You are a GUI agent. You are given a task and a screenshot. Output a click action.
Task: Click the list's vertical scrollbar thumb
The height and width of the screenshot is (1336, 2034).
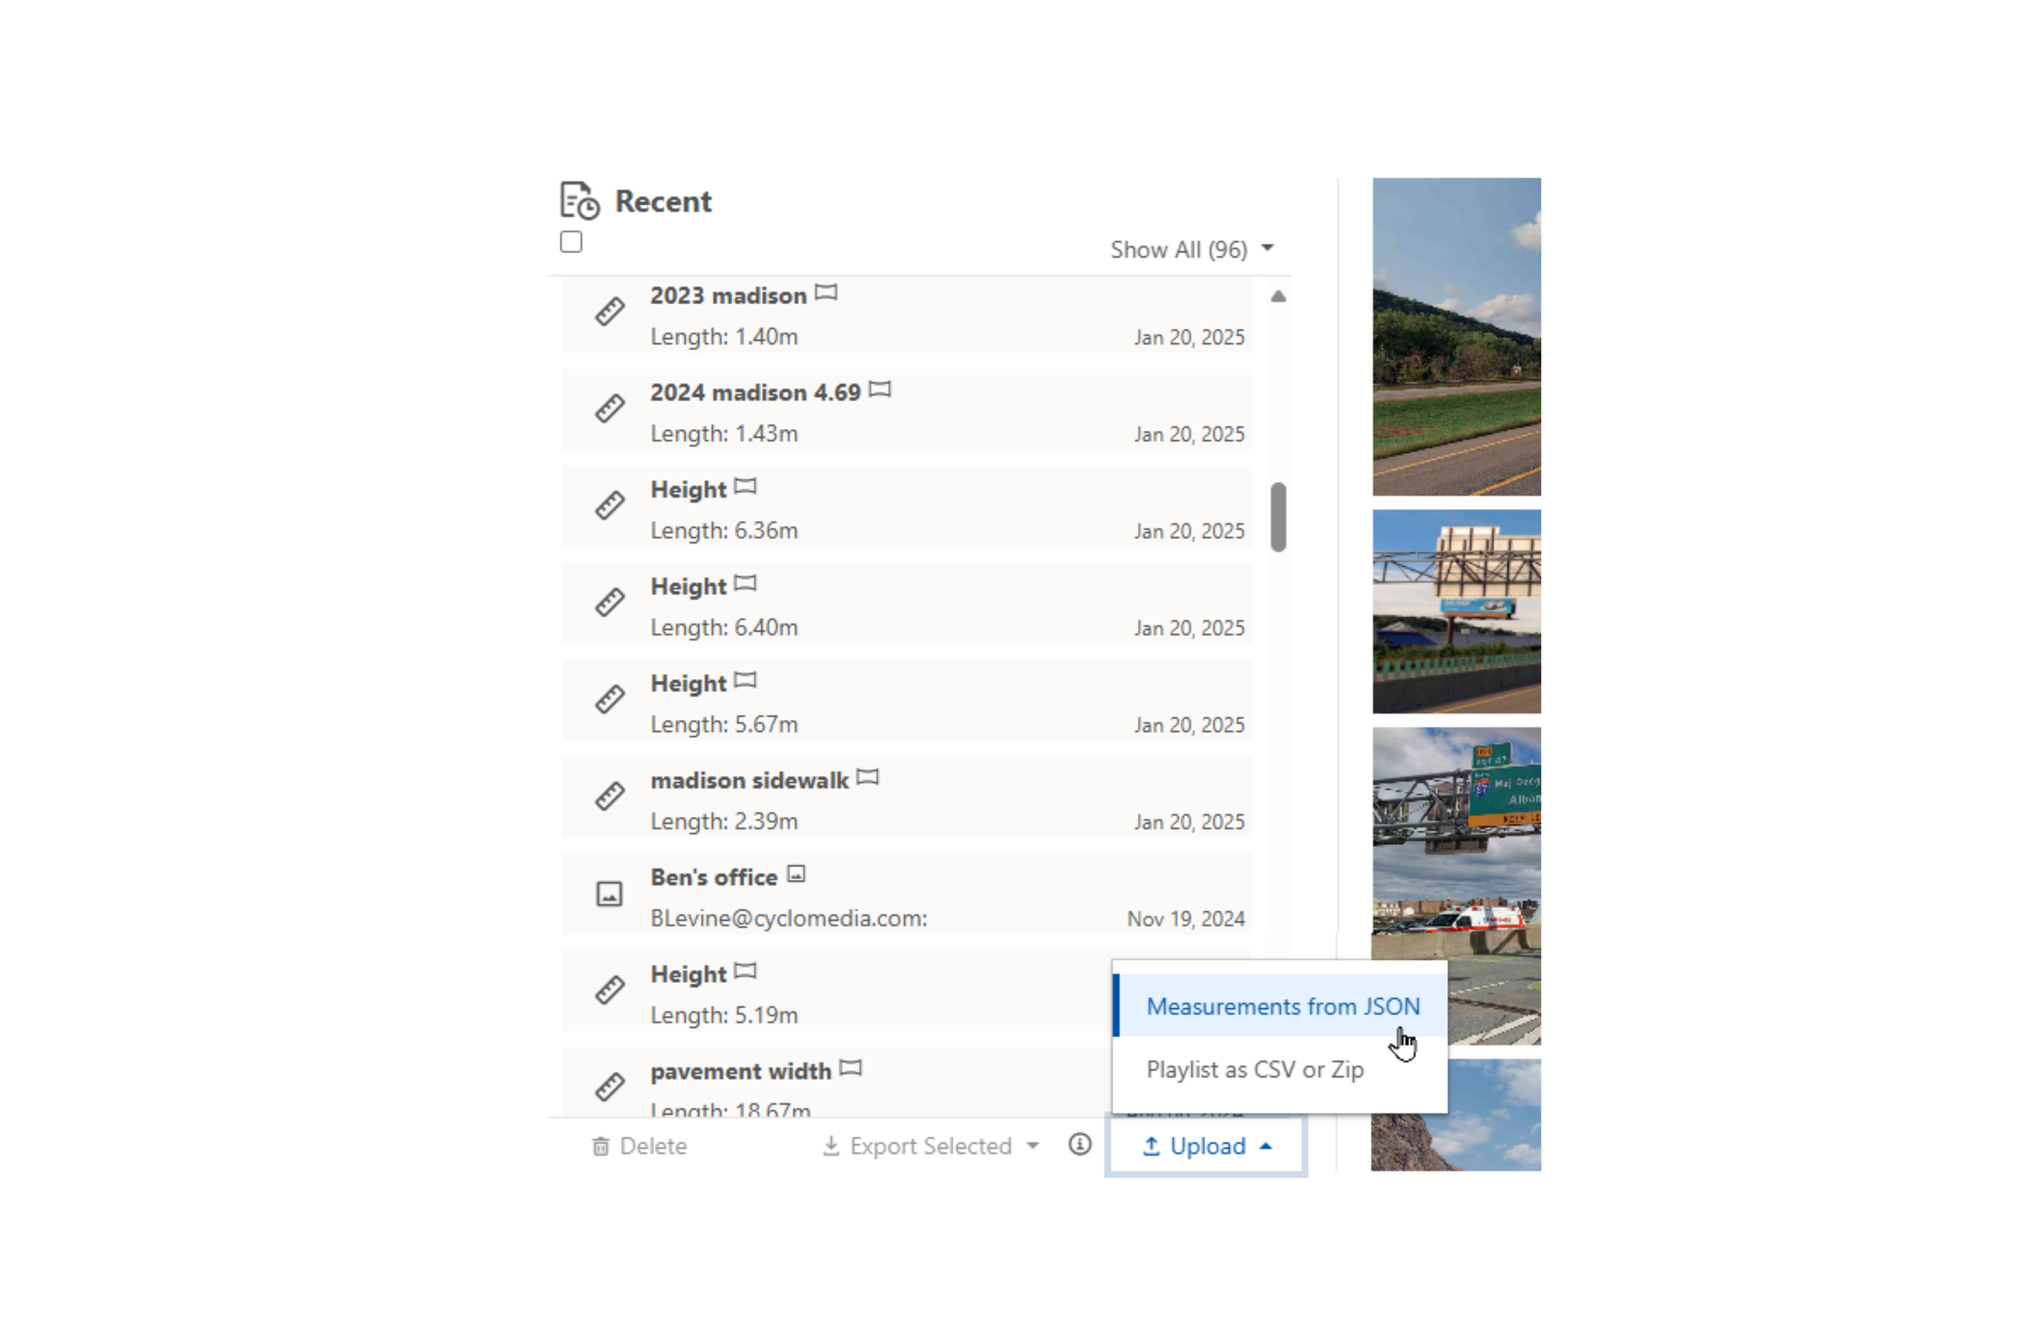1278,518
